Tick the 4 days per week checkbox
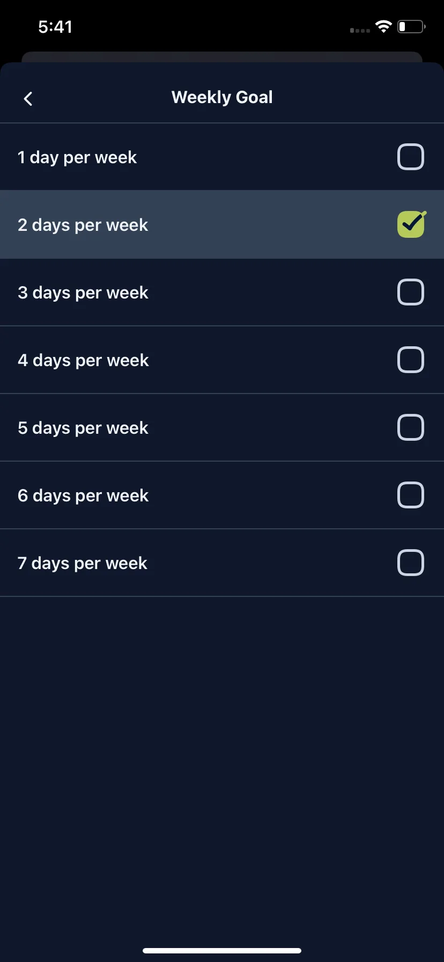 (x=411, y=360)
